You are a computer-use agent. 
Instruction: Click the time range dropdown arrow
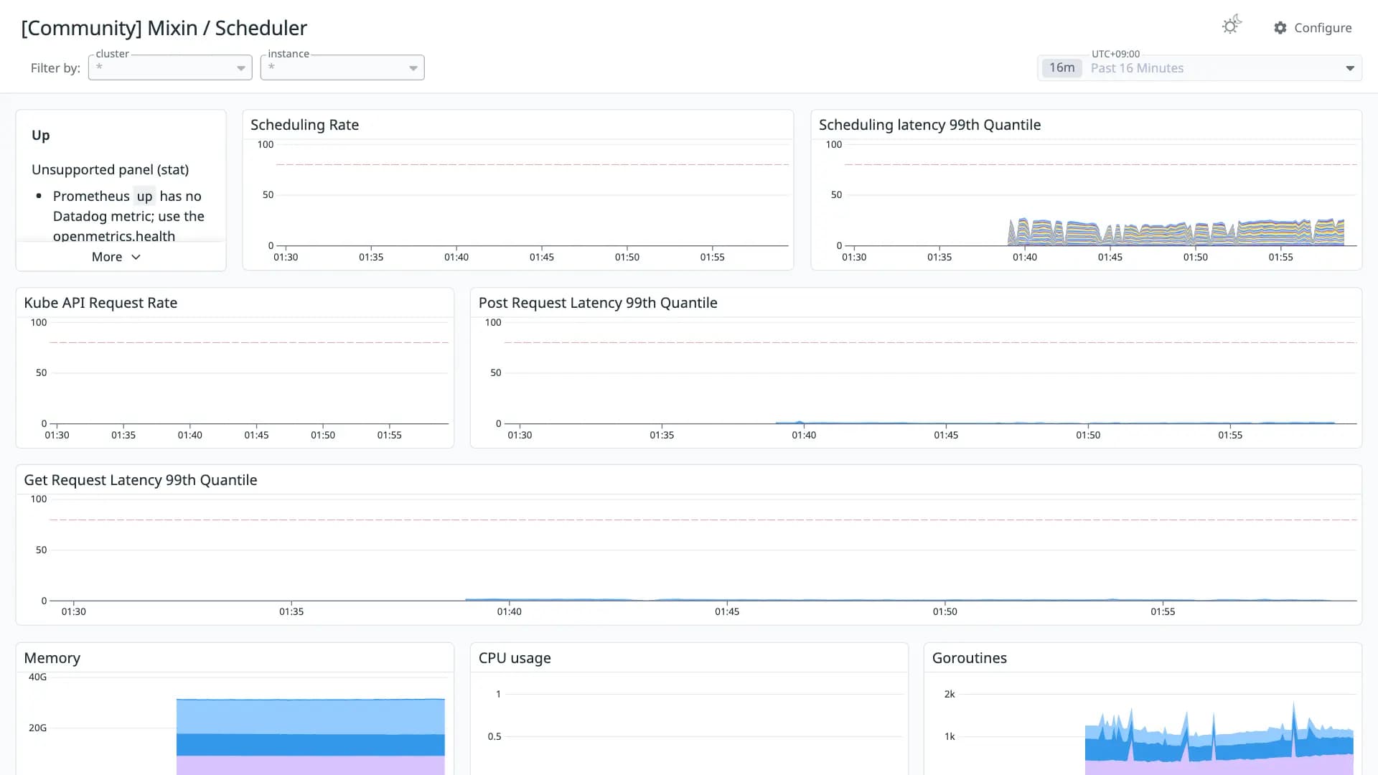point(1350,68)
